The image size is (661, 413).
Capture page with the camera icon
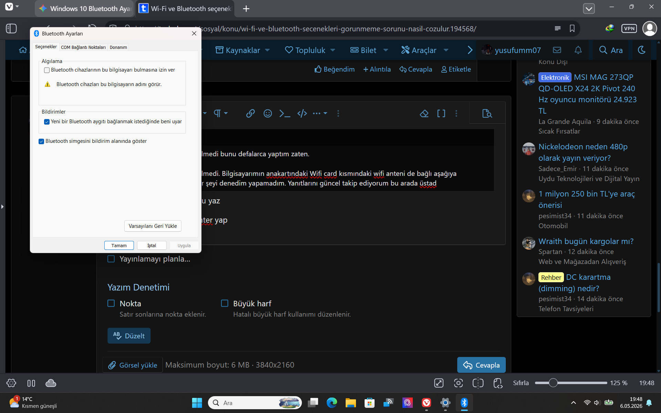click(x=458, y=383)
